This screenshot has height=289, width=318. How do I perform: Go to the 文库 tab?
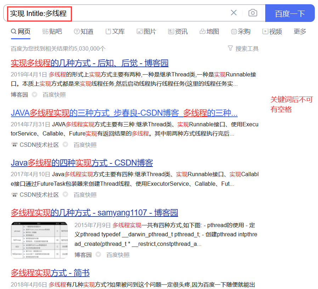pos(115,31)
